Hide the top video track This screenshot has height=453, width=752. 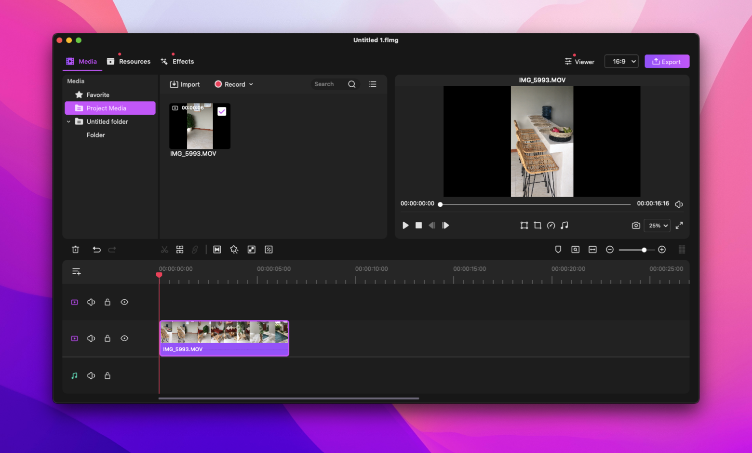pyautogui.click(x=124, y=302)
